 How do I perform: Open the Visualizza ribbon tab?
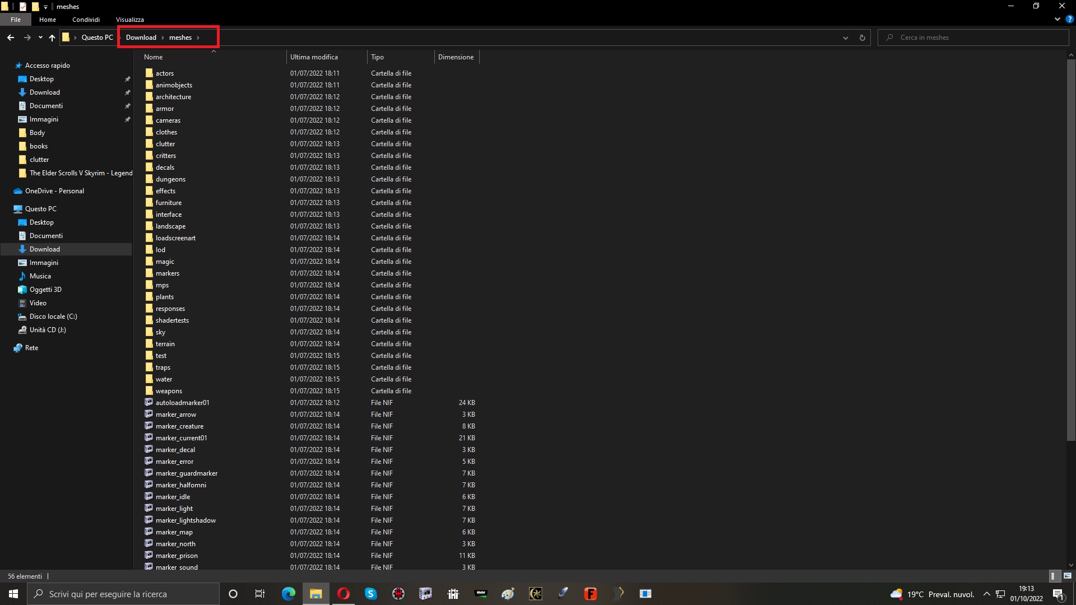pyautogui.click(x=129, y=20)
